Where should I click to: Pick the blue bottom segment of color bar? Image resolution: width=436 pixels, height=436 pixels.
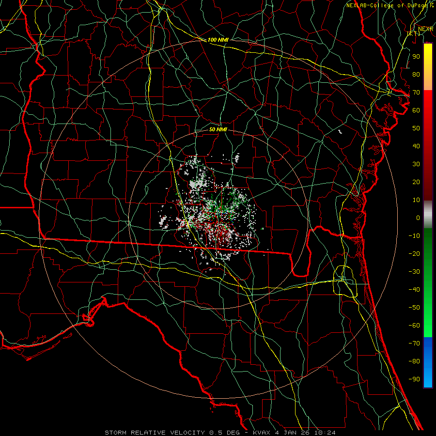pyautogui.click(x=428, y=362)
